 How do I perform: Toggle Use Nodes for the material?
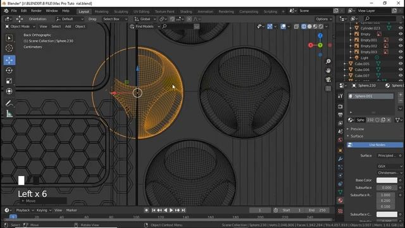(375, 145)
